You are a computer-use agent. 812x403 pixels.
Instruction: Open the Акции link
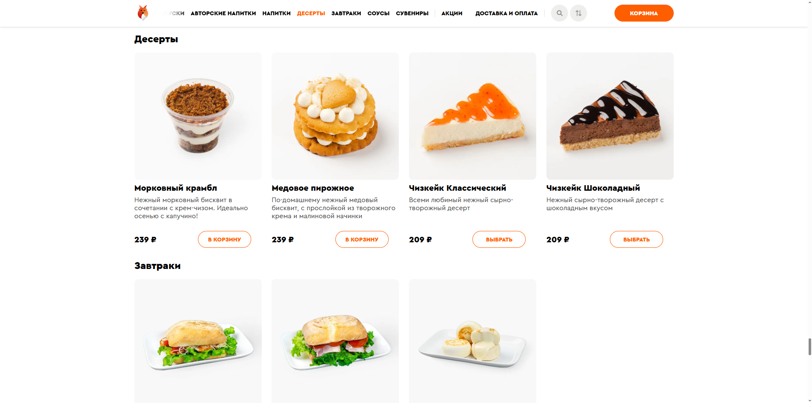coord(452,13)
